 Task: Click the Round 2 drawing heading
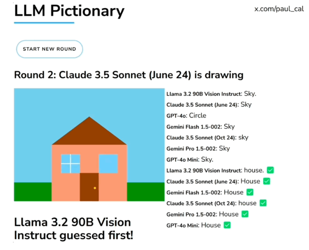tap(129, 75)
